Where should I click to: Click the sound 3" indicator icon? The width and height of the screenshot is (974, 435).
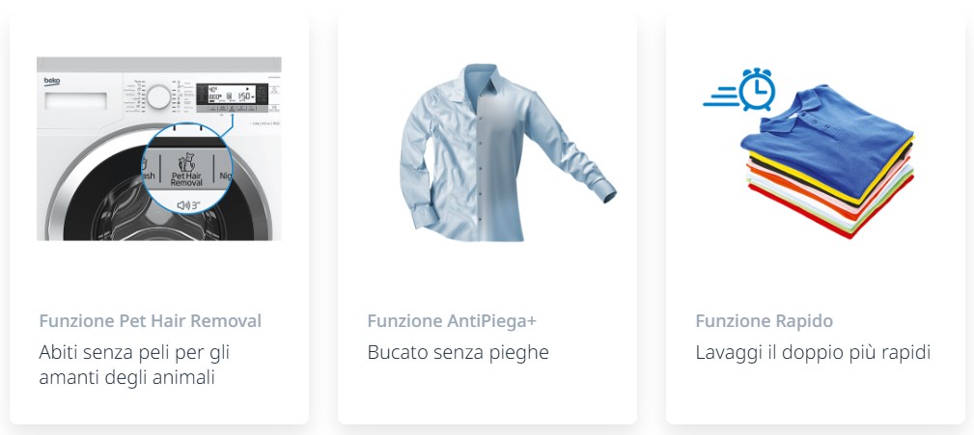click(x=187, y=204)
